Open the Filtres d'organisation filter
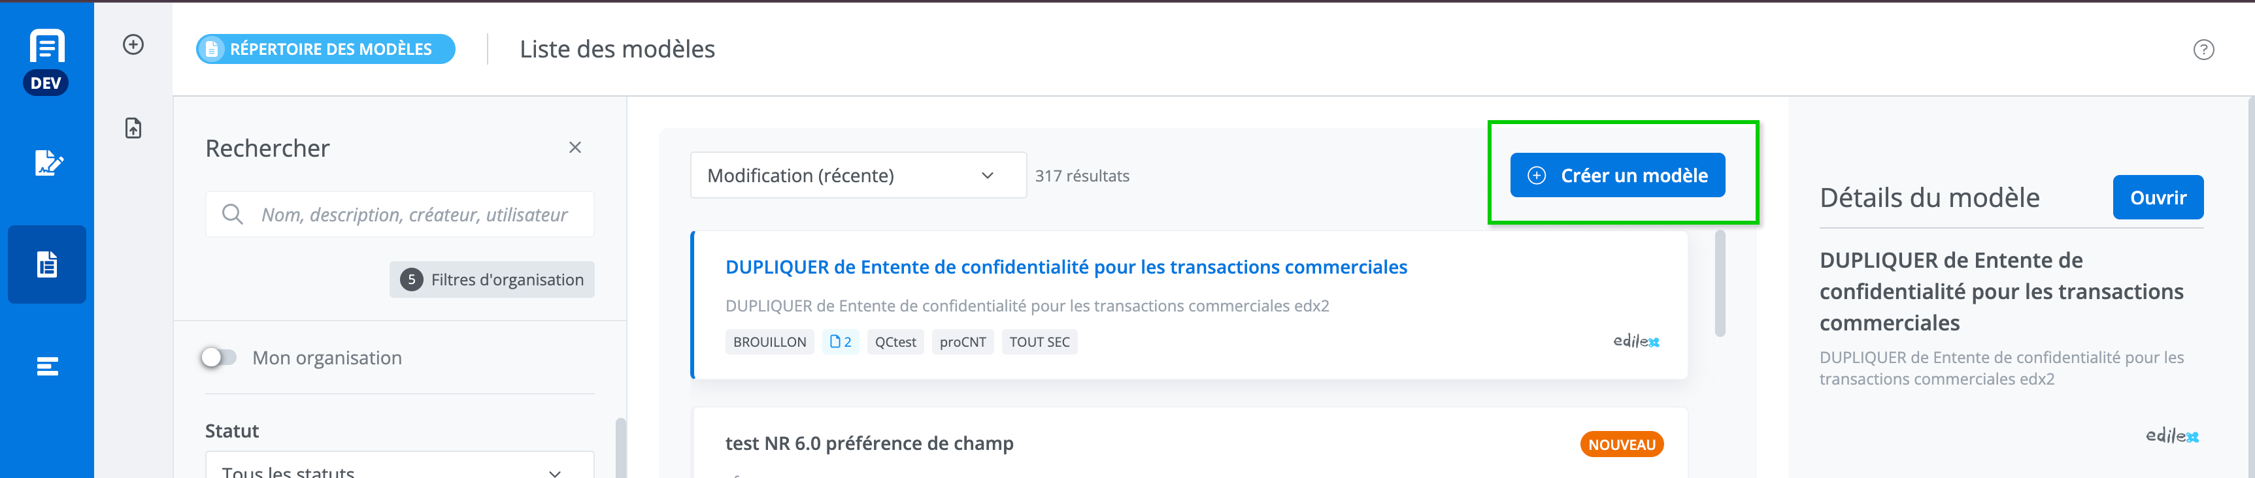The height and width of the screenshot is (478, 2255). 492,279
